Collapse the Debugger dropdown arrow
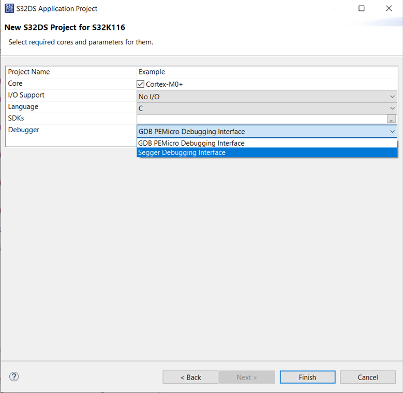 [x=392, y=131]
